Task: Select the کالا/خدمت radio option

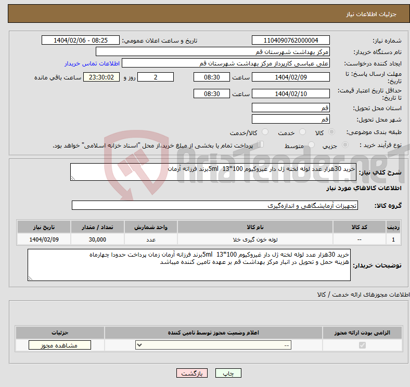Action: (265, 132)
